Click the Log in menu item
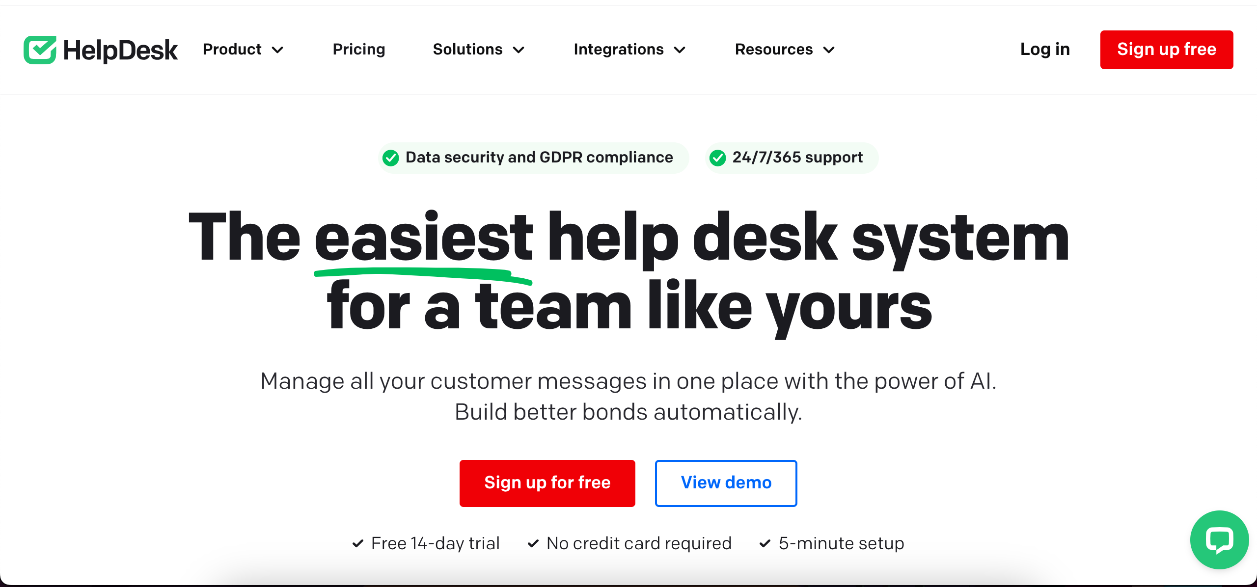1257x587 pixels. [1044, 49]
